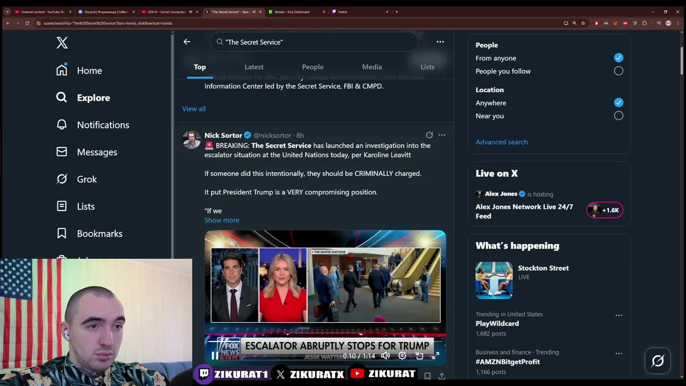Click in the search box "The Secret Service"

[x=314, y=42]
